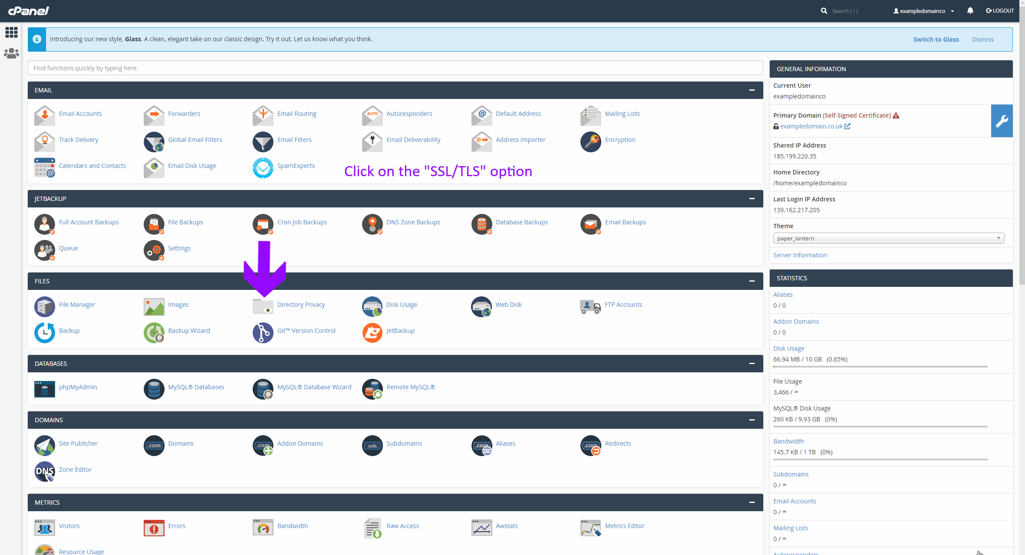Click the Self-Signed Certificate warning icon
This screenshot has height=555, width=1025.
(x=896, y=115)
